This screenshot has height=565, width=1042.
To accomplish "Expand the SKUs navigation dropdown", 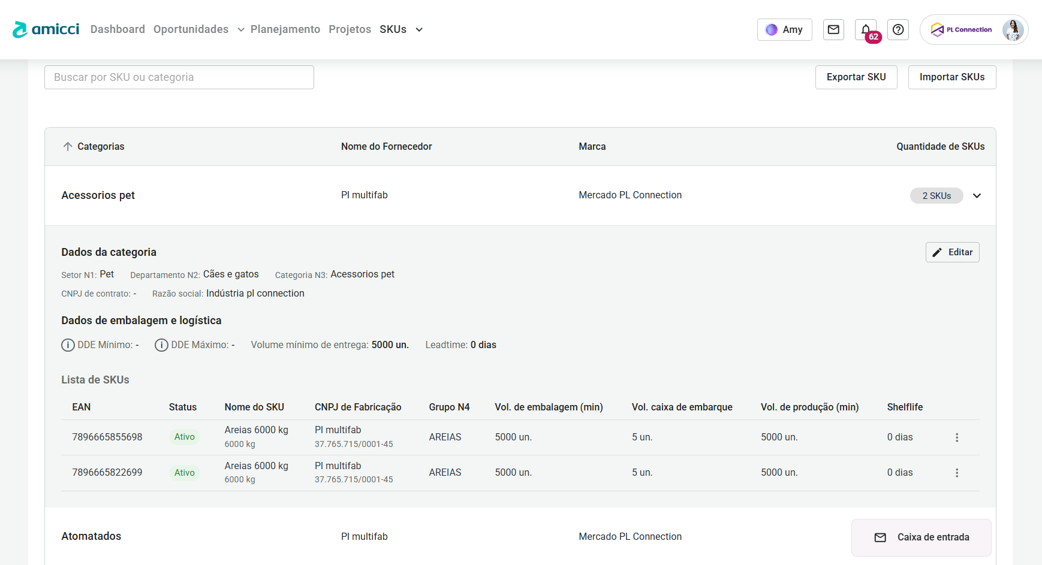I will click(419, 30).
